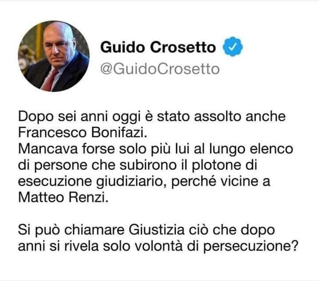
Task: Open Guido Crosetto's circular profile photo
Action: 54,56
